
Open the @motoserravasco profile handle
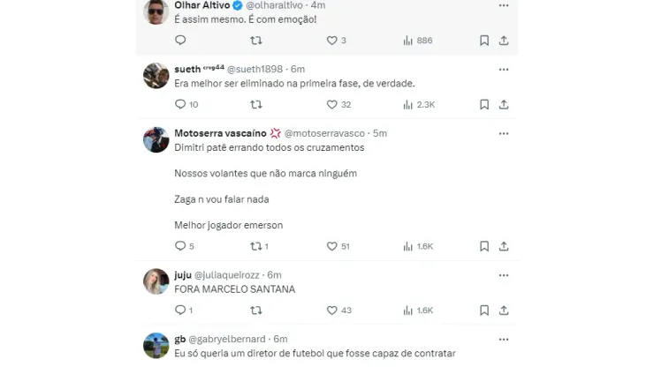click(x=324, y=133)
